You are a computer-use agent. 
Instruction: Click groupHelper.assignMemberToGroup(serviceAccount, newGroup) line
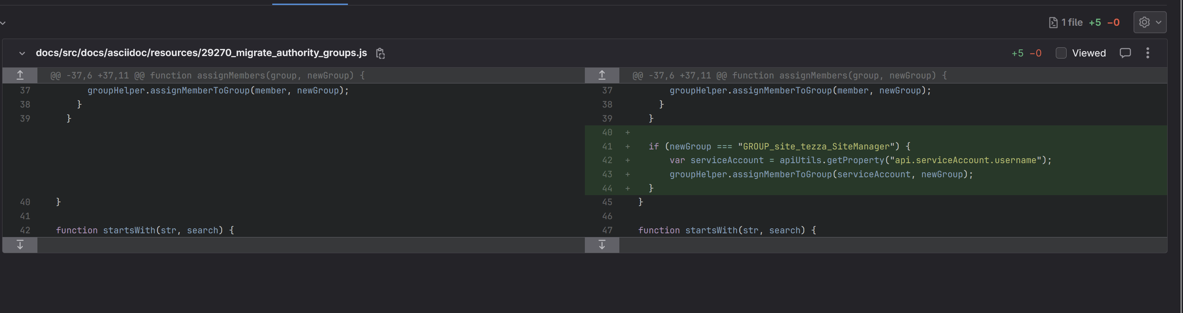click(x=821, y=174)
